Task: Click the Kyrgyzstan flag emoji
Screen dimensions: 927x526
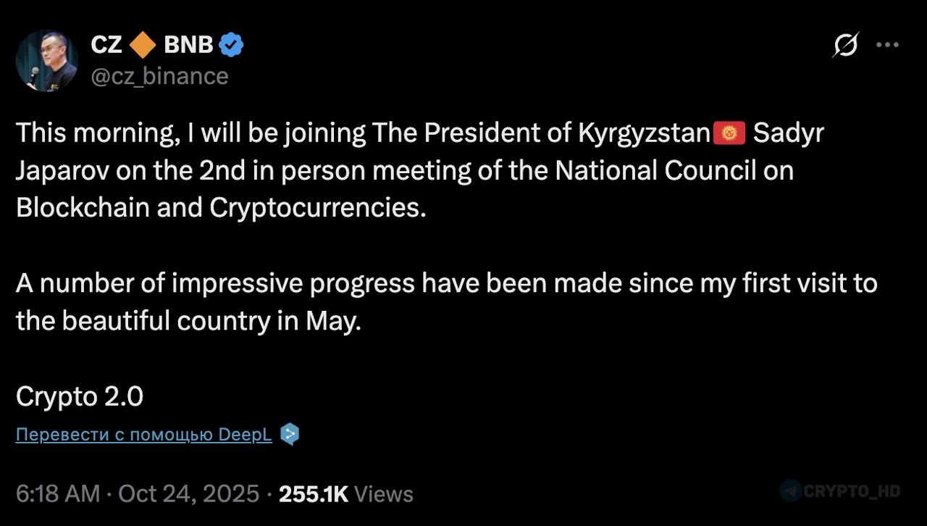Action: click(x=729, y=133)
